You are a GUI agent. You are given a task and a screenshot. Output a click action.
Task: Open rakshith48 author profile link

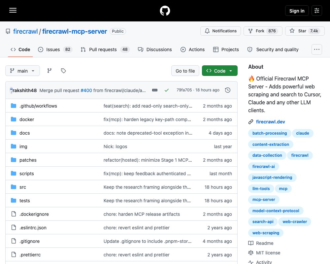25,90
